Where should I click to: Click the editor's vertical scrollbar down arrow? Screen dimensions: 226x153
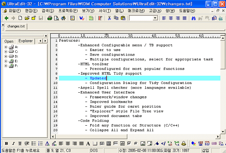[x=223, y=131]
